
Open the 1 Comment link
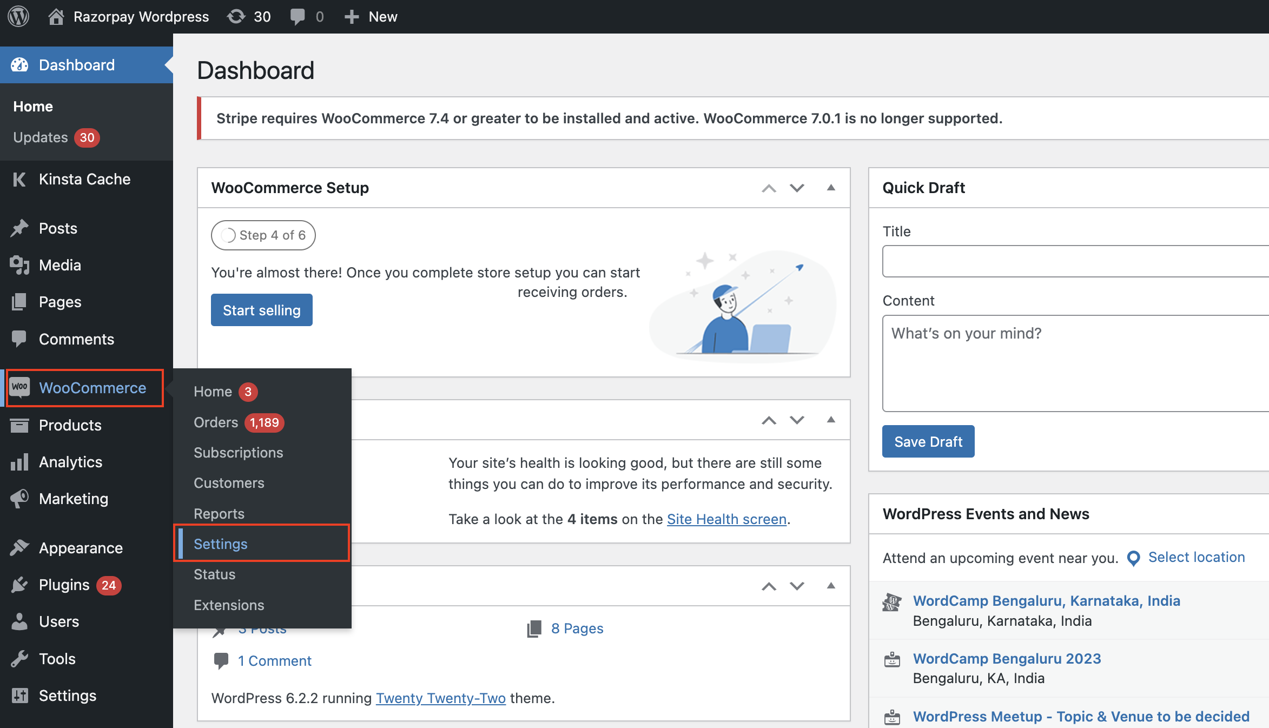[x=275, y=661]
